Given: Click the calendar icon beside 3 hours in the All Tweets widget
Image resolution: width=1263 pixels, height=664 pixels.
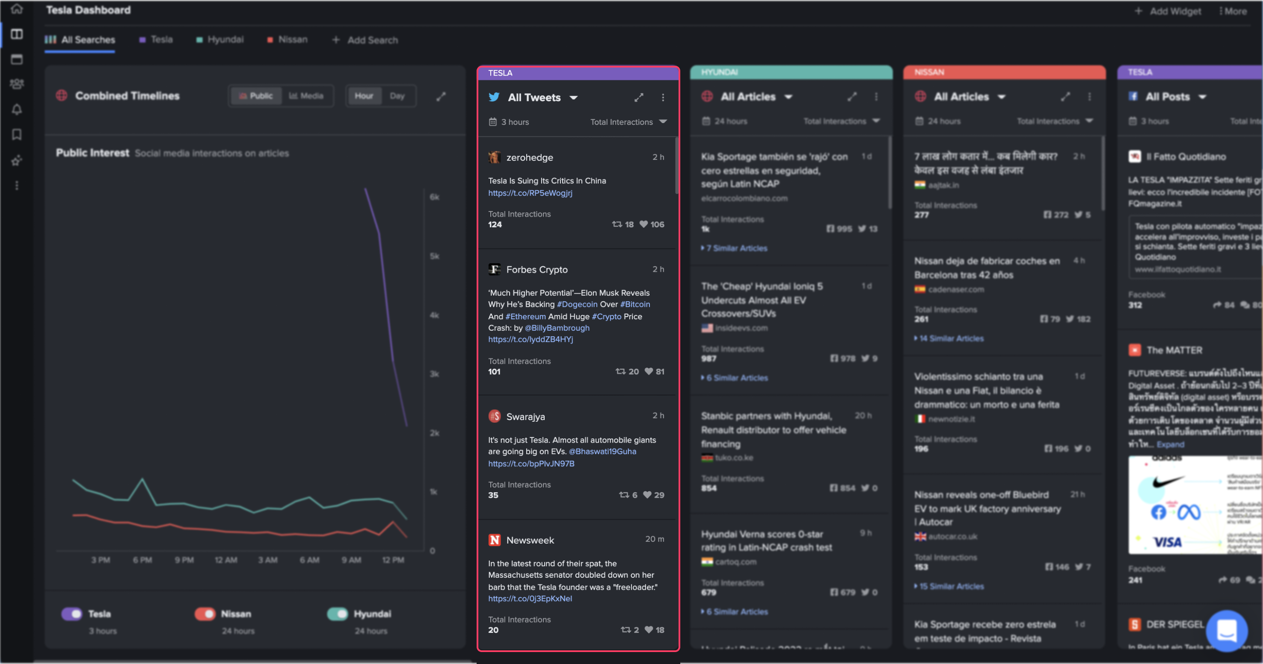Looking at the screenshot, I should 493,122.
